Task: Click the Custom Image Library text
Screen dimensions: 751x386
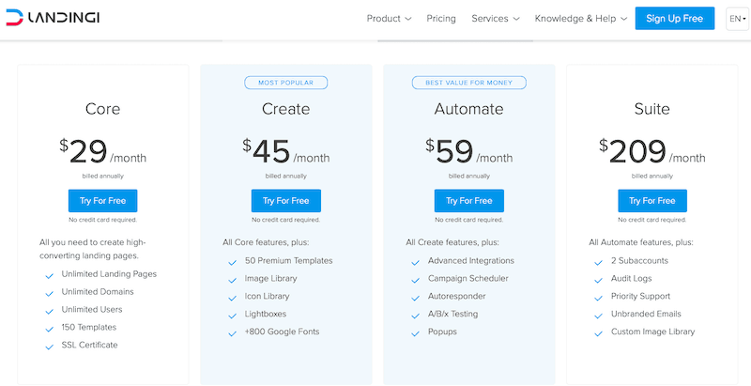Action: click(x=652, y=332)
